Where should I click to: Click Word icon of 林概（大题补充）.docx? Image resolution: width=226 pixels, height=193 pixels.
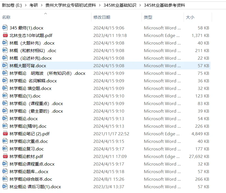5,43
